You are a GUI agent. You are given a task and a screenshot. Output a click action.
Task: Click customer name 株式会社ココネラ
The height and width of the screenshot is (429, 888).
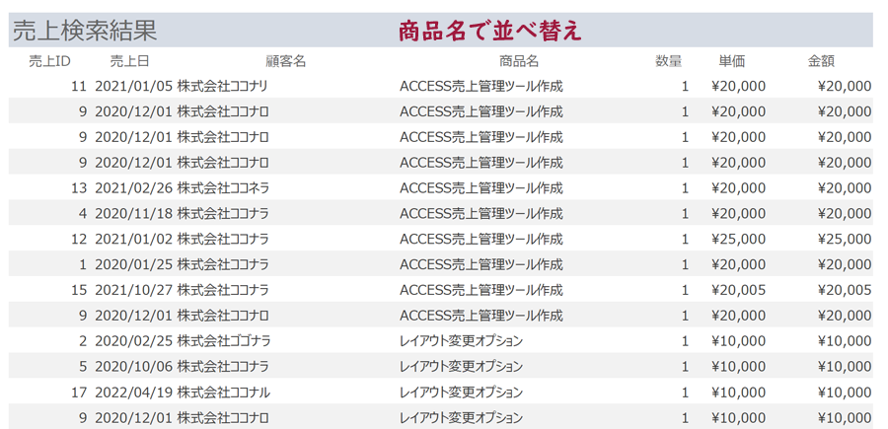pos(223,188)
